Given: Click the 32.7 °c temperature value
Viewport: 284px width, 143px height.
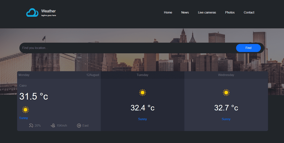Looking at the screenshot, I should click(x=226, y=108).
